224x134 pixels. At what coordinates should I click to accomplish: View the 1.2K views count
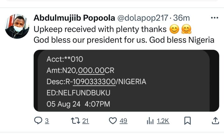(x=163, y=121)
